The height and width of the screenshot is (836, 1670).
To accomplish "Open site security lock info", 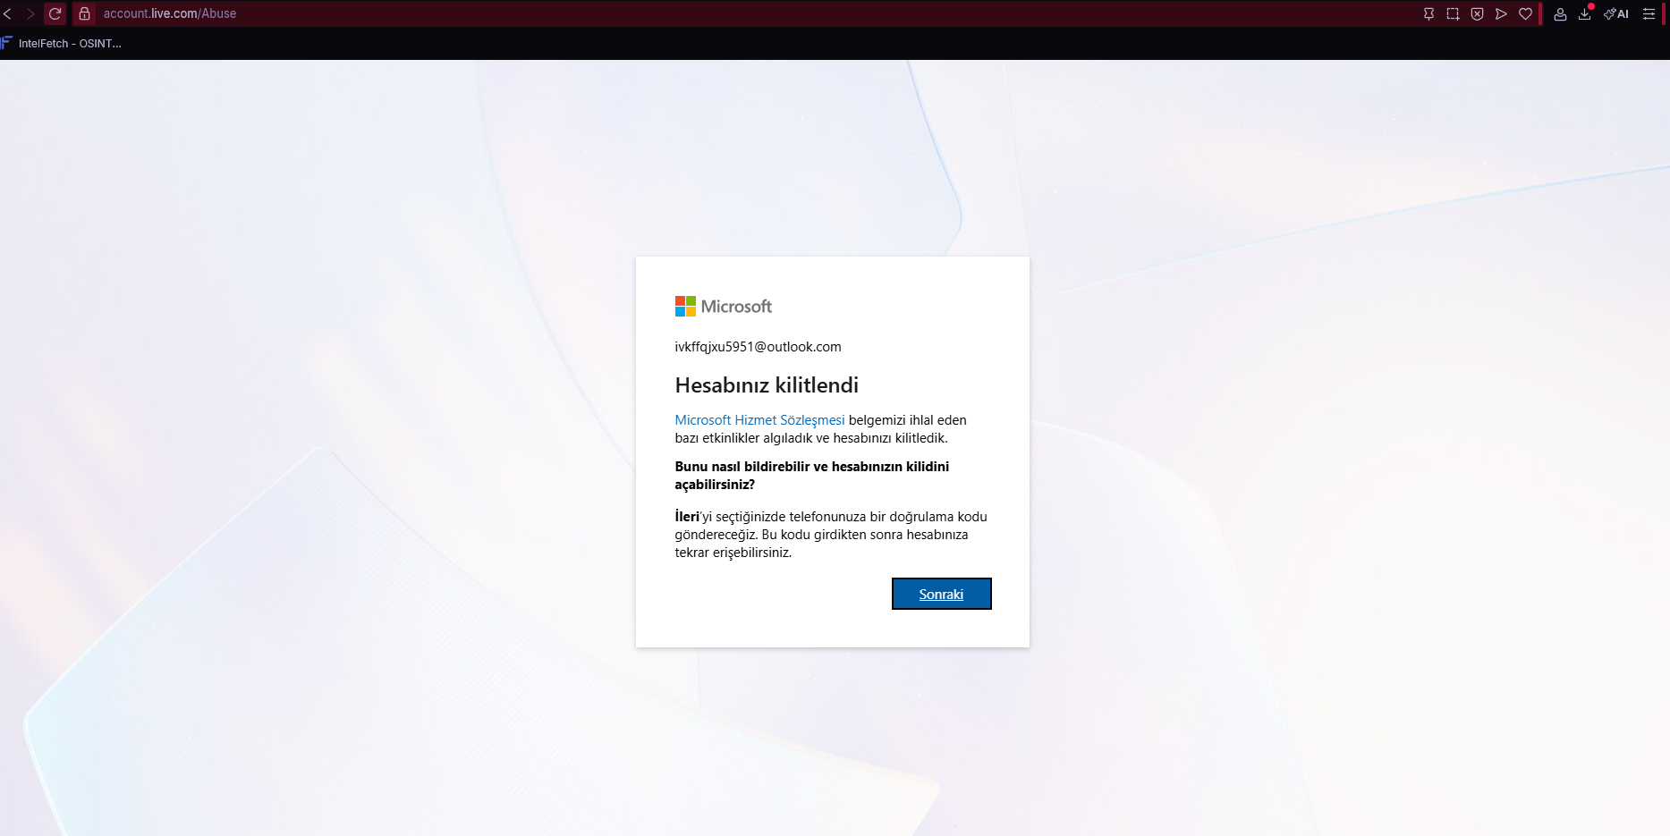I will [x=84, y=13].
